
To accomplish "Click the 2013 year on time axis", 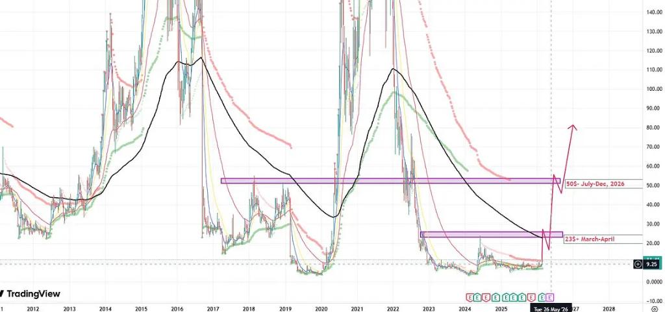I will [x=69, y=309].
